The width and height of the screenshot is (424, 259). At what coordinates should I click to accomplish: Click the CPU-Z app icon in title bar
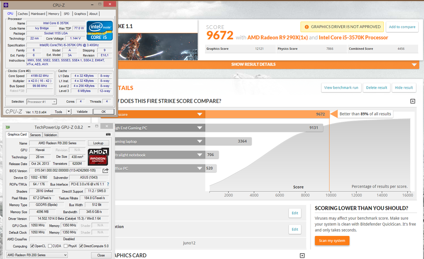point(6,5)
